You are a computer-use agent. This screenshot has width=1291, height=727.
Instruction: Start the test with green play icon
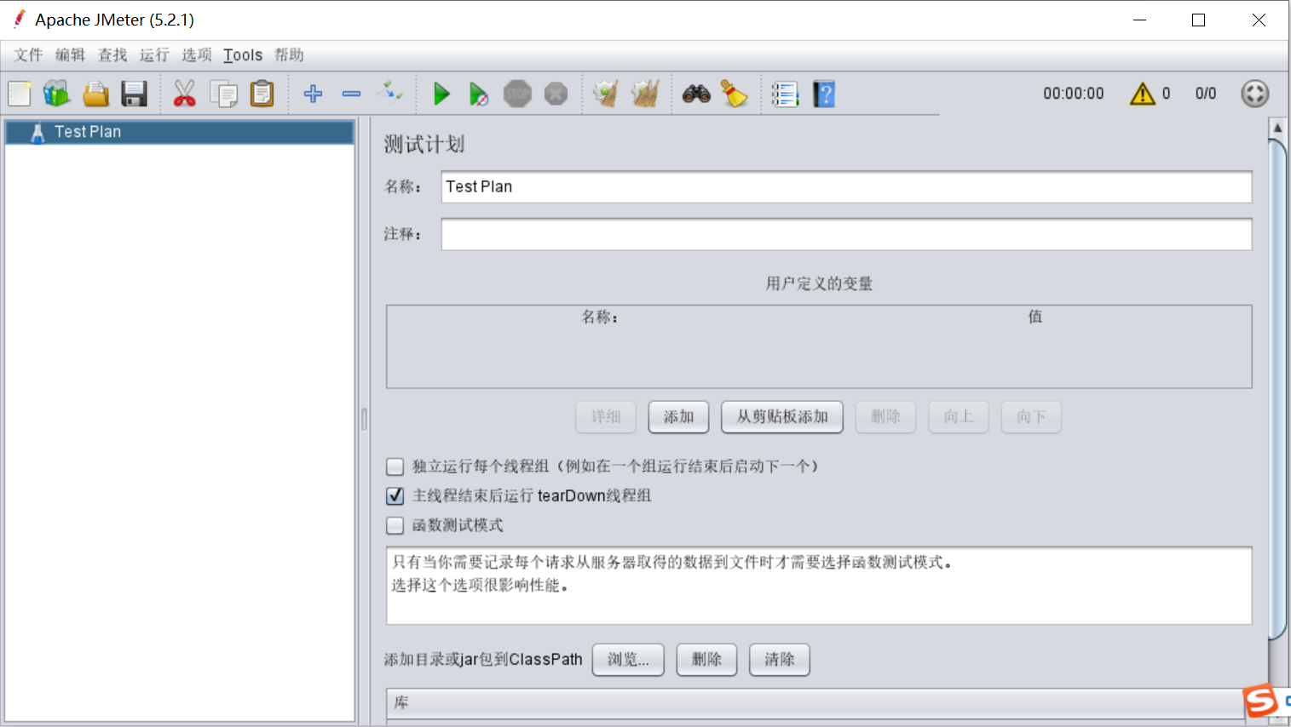[441, 94]
